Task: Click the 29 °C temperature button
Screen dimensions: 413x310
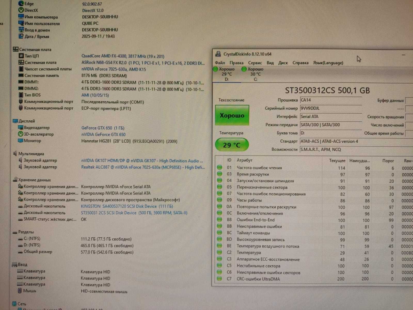Action: tap(232, 145)
